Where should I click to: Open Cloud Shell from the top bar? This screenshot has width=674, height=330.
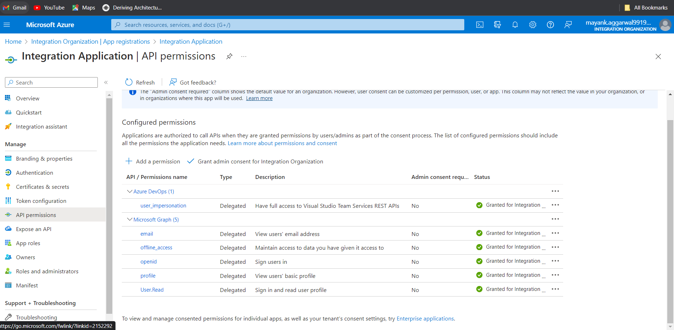[x=480, y=25]
